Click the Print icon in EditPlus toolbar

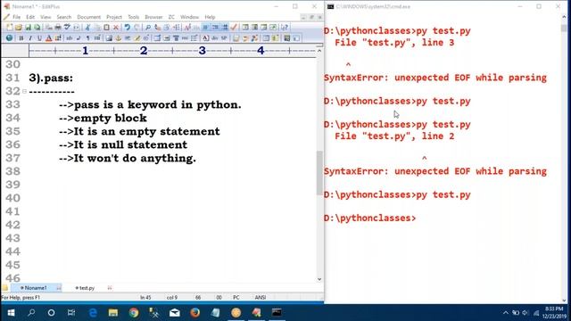tap(57, 28)
